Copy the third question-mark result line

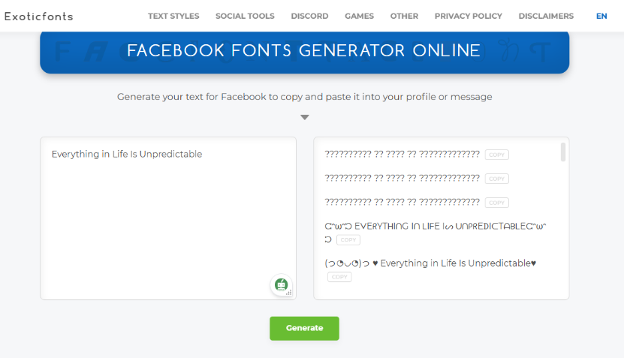pyautogui.click(x=496, y=203)
